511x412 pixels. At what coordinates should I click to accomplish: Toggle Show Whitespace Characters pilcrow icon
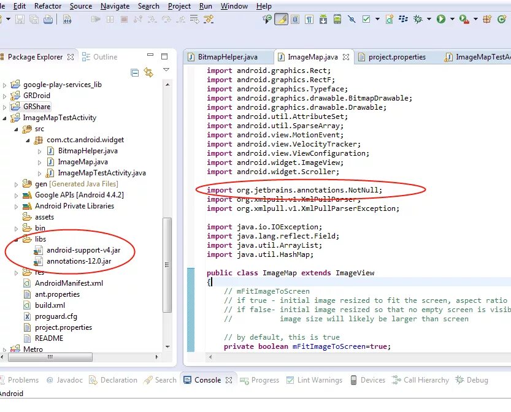point(309,20)
